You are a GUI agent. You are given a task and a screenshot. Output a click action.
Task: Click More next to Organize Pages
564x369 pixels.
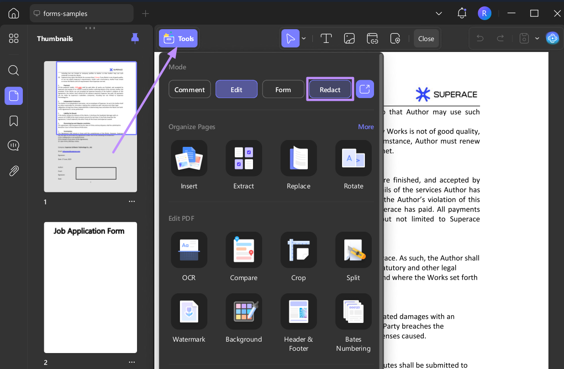(365, 126)
